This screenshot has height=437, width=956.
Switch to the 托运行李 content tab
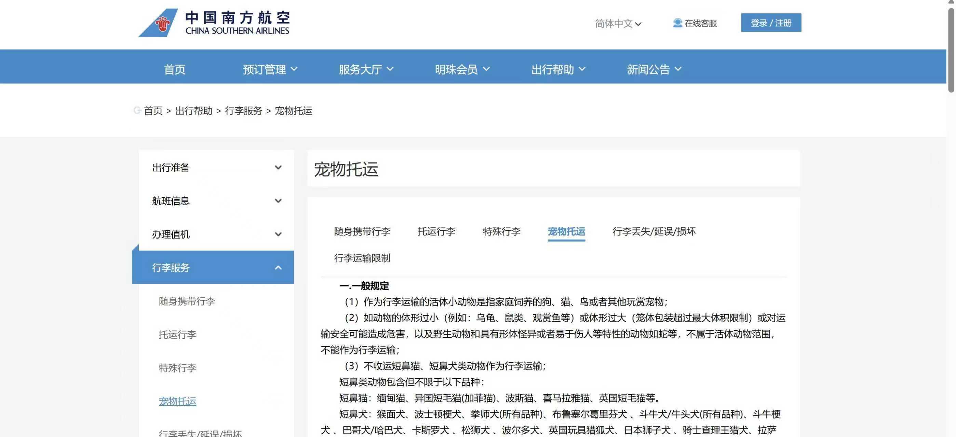(436, 231)
